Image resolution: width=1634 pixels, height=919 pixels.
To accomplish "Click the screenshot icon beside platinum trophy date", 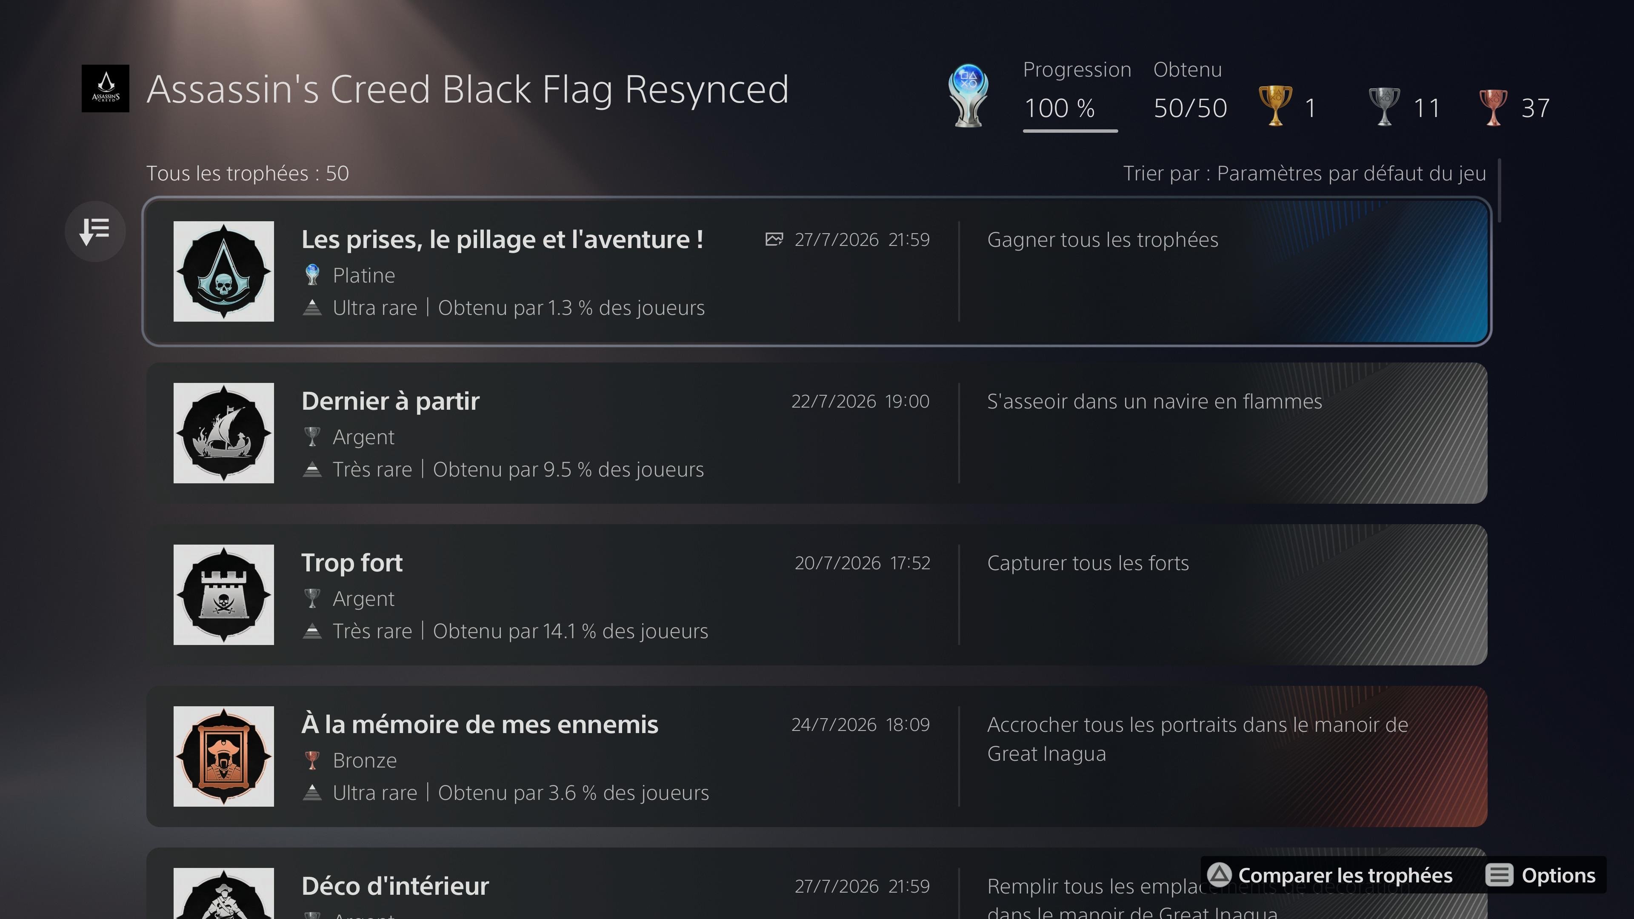I will pos(774,239).
